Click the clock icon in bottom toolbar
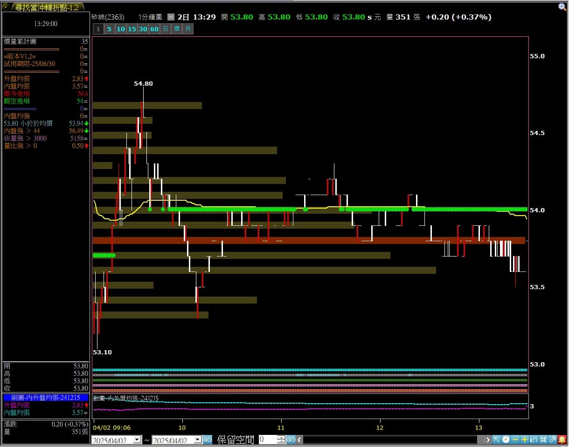This screenshot has width=569, height=447. point(506,440)
